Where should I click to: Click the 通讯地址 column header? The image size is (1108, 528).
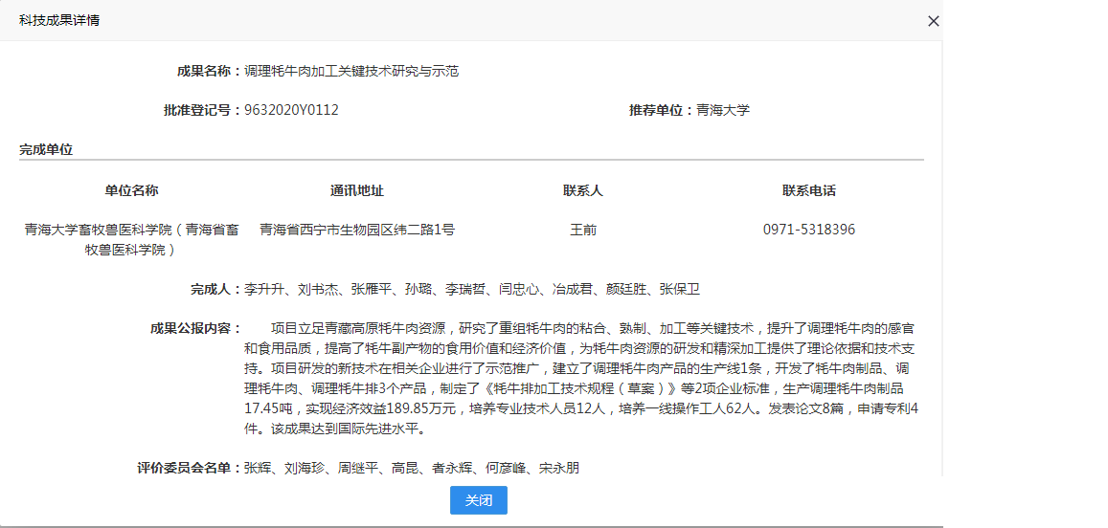(357, 190)
